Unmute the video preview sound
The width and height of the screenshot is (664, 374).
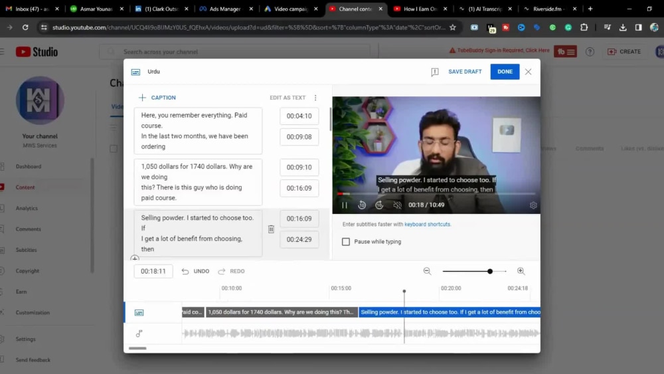coord(397,205)
